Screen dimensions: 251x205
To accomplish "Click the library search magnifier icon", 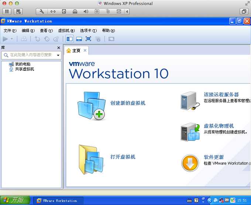I will 6,55.
